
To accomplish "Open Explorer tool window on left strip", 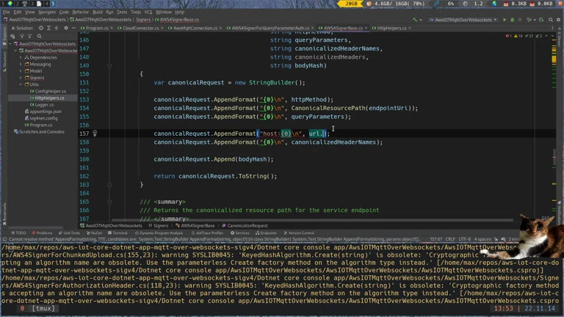I will click(x=4, y=35).
